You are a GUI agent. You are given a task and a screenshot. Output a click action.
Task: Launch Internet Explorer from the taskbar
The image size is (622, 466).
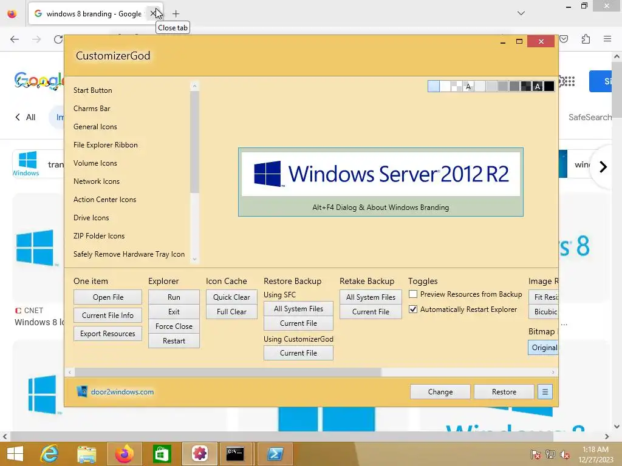(50, 454)
